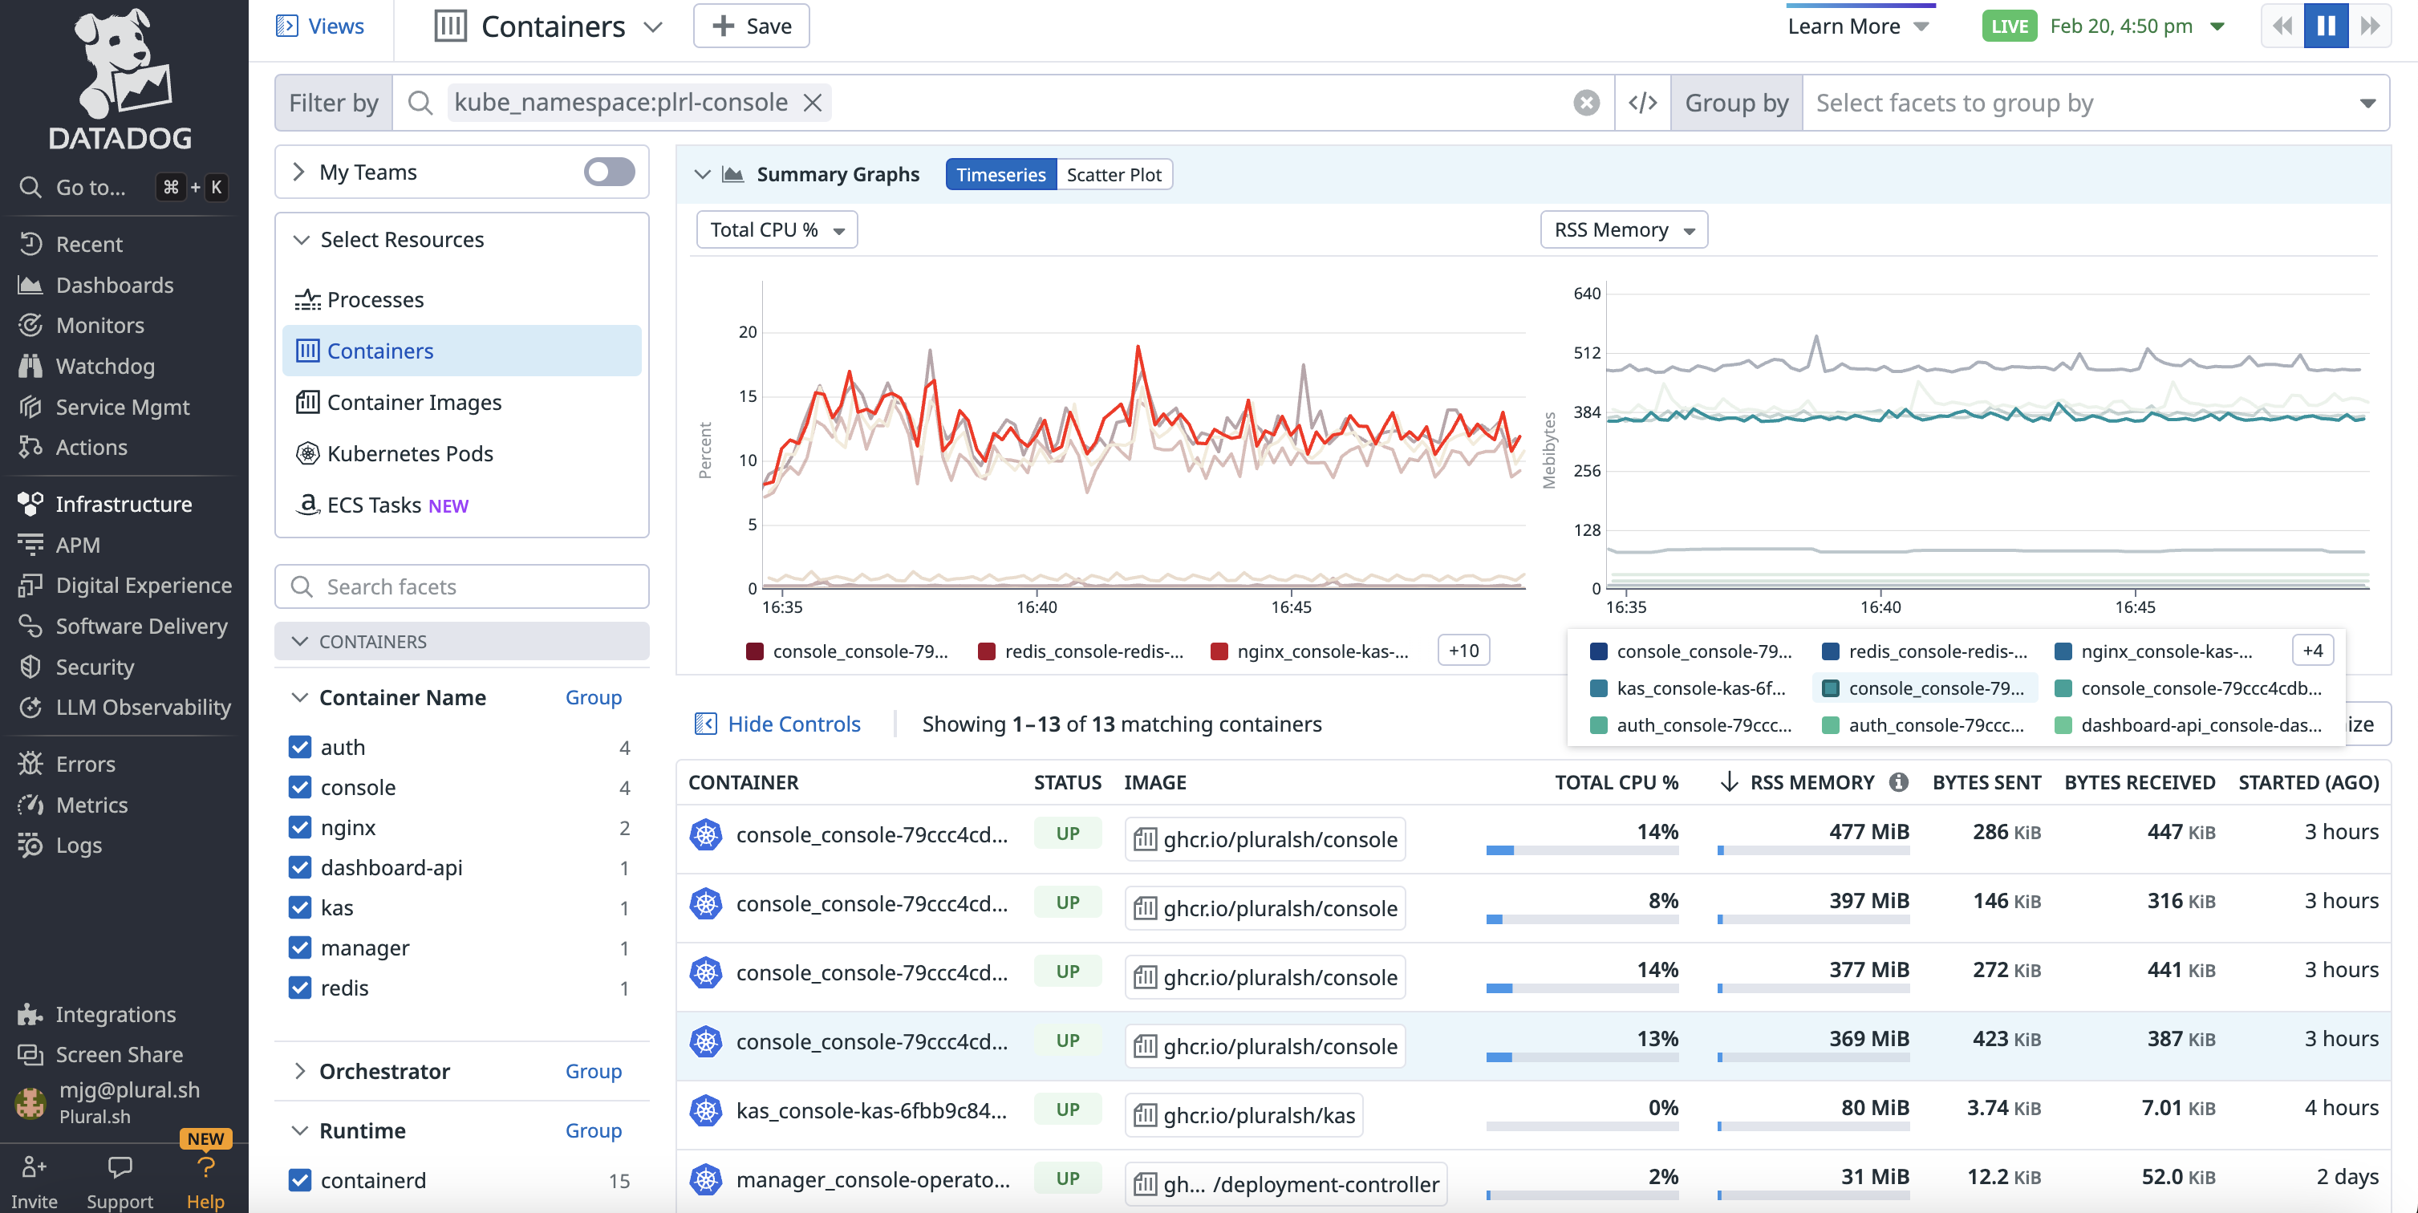Click the redis_console-redis CPU legend swatch

(x=986, y=651)
